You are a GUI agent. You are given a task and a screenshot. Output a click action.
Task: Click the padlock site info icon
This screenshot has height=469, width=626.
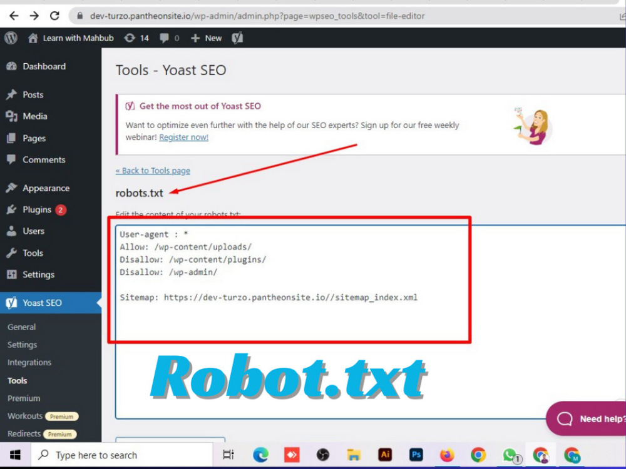point(80,16)
